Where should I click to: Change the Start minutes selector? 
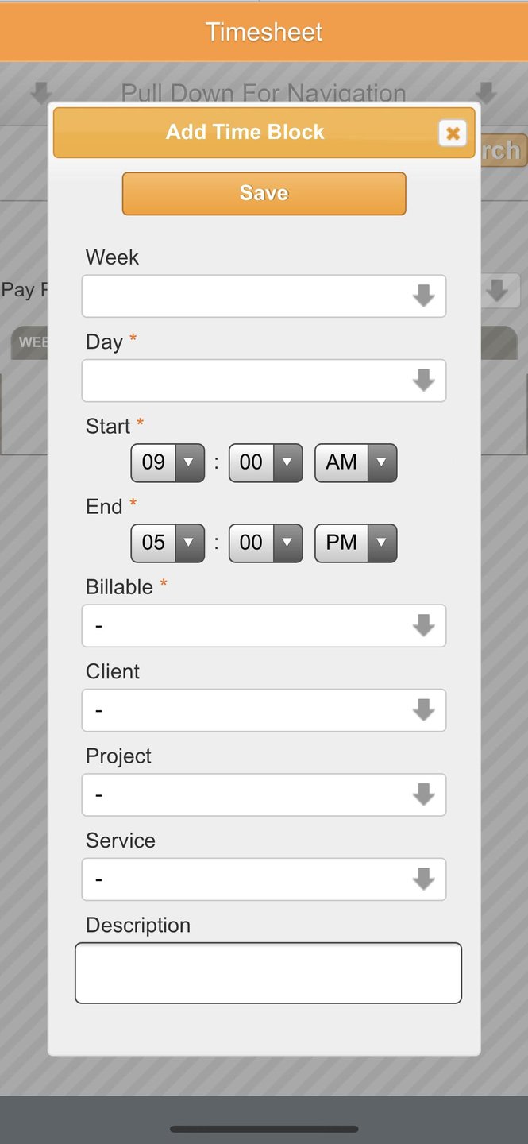[x=265, y=462]
